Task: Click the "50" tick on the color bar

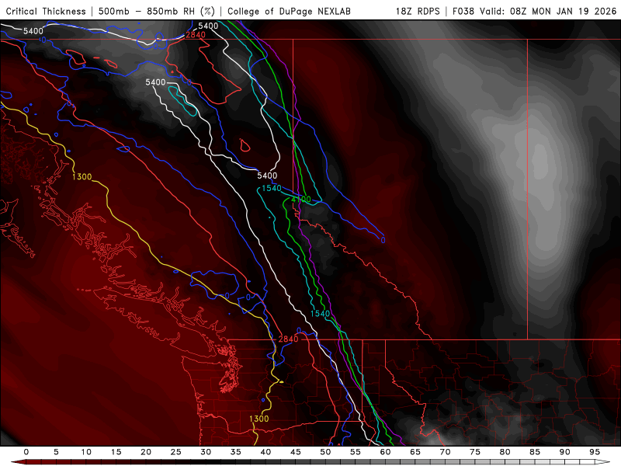Action: (325, 452)
